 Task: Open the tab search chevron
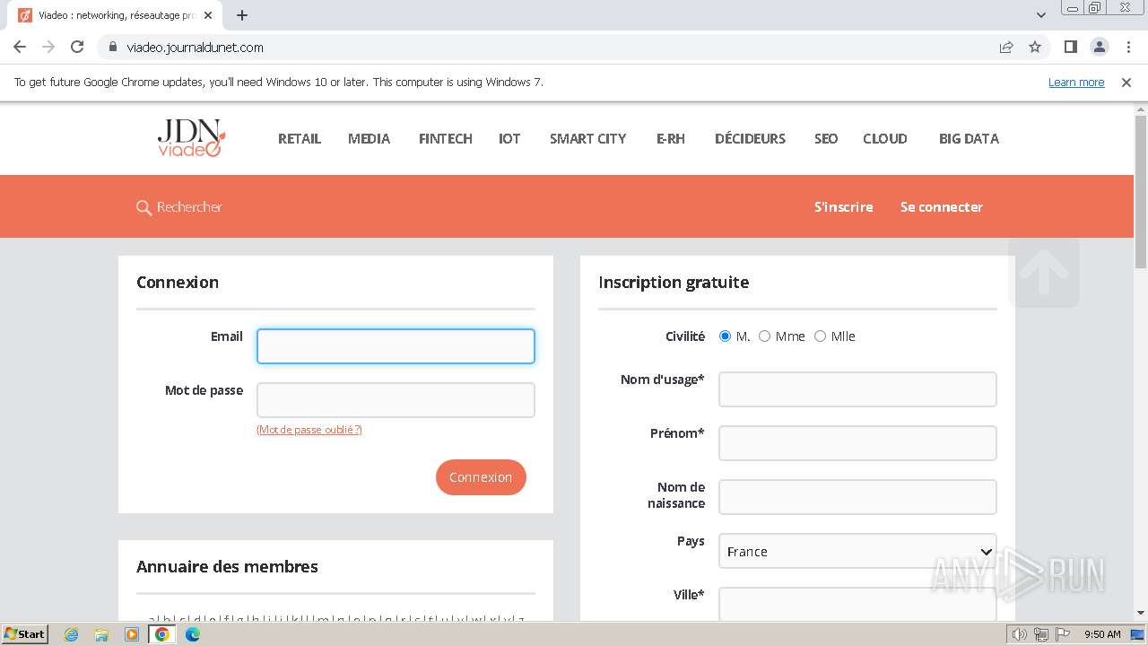pos(1041,15)
